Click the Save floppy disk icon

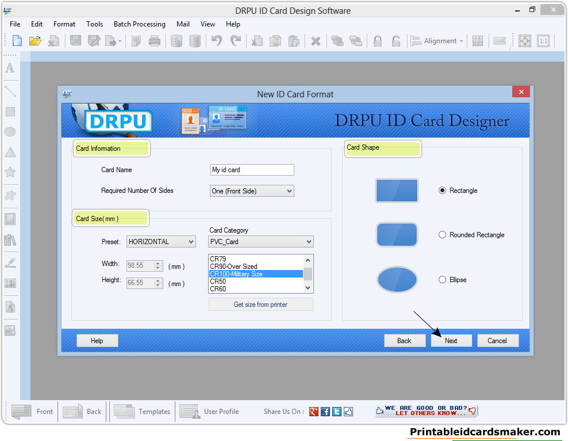[x=75, y=41]
